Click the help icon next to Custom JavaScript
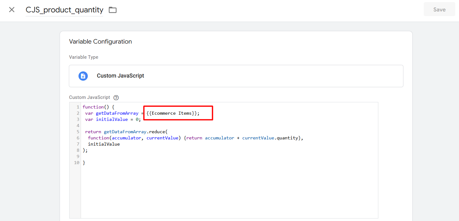This screenshot has width=459, height=221. (x=116, y=98)
